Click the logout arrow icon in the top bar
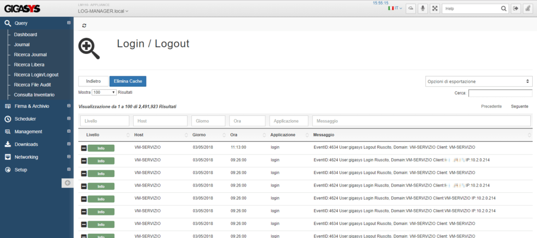This screenshot has width=537, height=238. (x=516, y=8)
